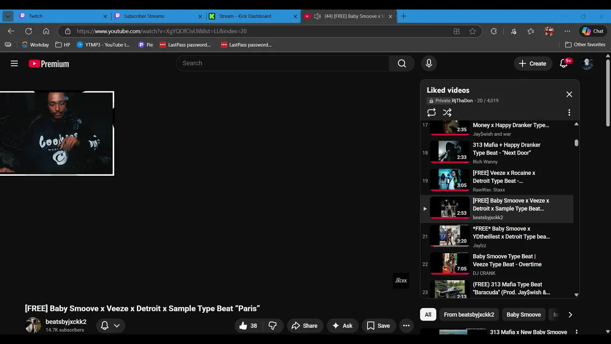This screenshot has width=611, height=344.
Task: Add this page to favorites star
Action: [x=473, y=31]
